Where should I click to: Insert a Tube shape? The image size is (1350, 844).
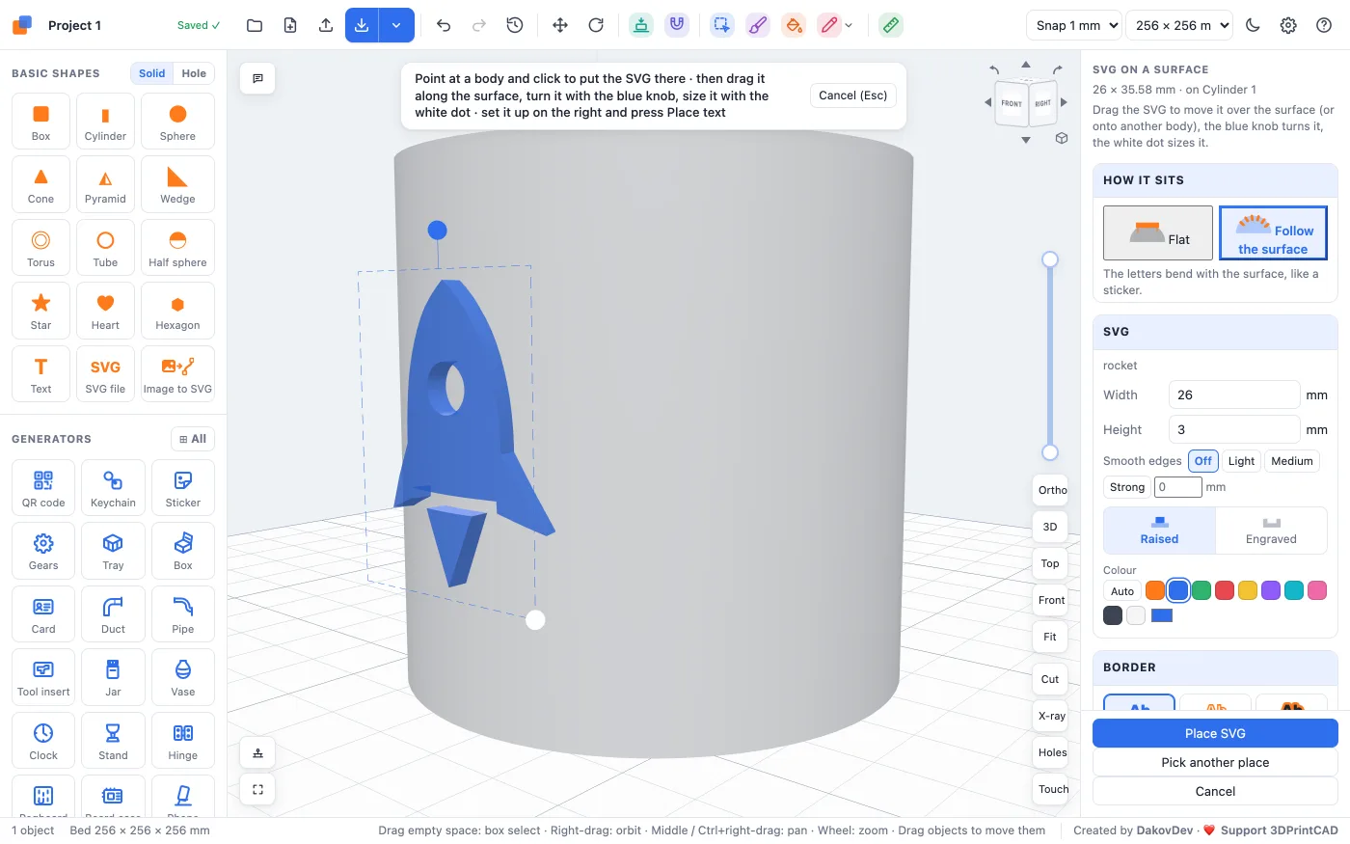coord(105,247)
